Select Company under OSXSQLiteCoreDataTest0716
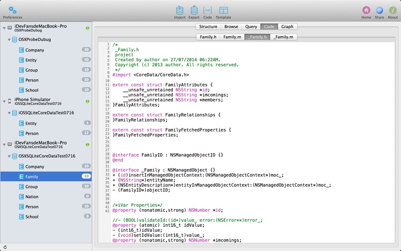This screenshot has width=401, height=251. click(46, 167)
